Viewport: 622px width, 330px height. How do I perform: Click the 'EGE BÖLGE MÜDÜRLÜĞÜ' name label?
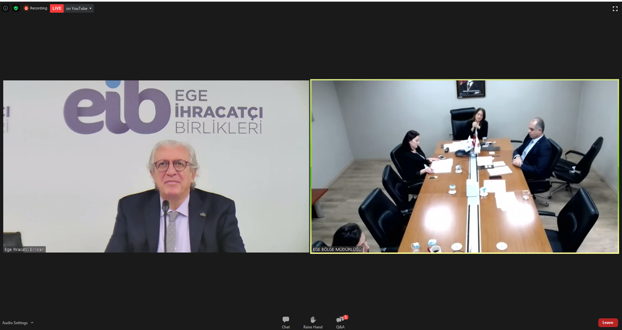coord(337,249)
